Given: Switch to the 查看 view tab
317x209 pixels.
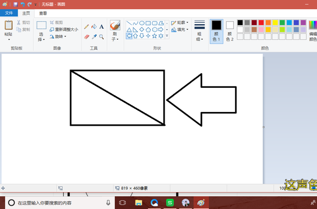Looking at the screenshot, I should pos(43,13).
